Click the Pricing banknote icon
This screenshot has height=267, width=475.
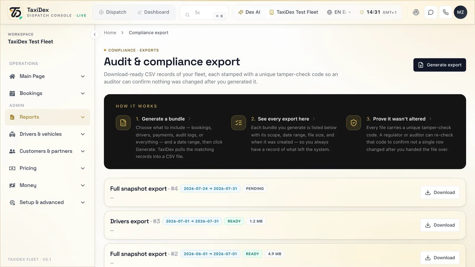pos(12,168)
